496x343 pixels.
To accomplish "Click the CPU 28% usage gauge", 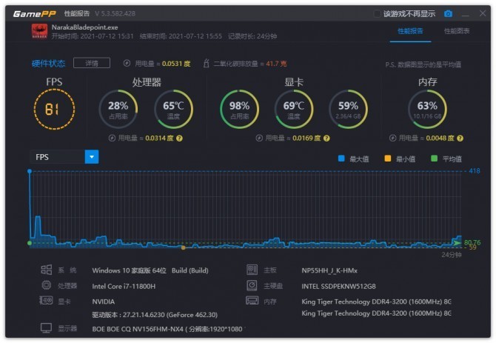I will coord(118,109).
